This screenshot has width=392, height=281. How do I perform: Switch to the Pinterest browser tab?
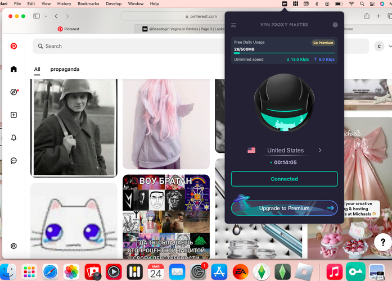(69, 29)
